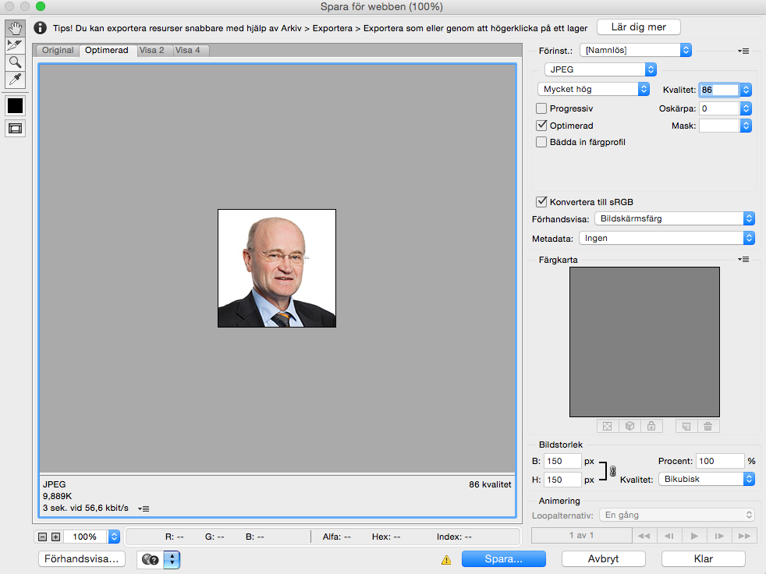Click map transparent color icon
Screen dimensions: 766x574
tap(607, 426)
